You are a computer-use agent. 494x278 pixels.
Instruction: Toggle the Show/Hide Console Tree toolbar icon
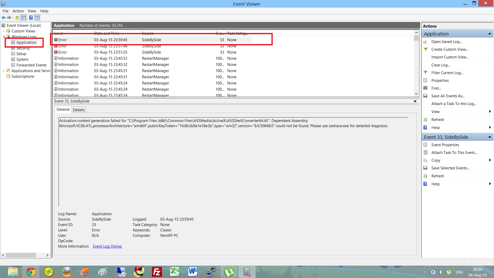click(23, 18)
